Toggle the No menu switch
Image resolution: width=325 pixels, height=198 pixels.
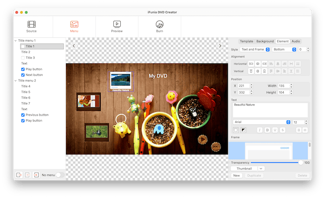[60, 175]
